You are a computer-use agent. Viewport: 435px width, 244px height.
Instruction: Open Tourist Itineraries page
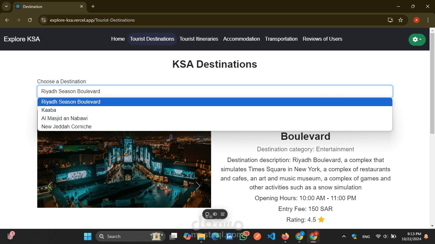tap(199, 39)
